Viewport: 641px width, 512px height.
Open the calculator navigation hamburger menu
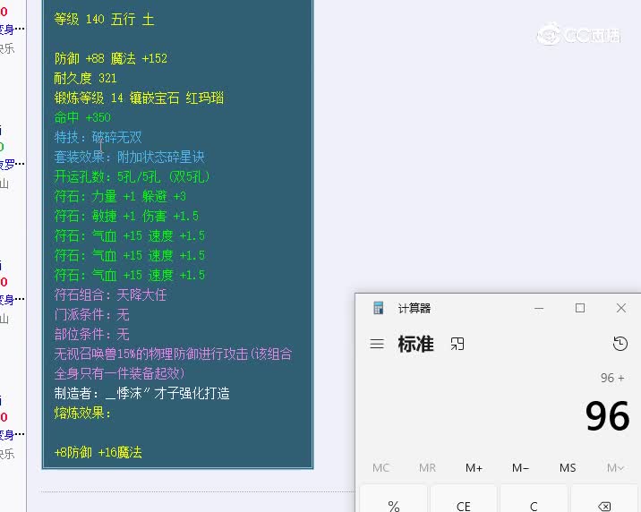coord(377,344)
